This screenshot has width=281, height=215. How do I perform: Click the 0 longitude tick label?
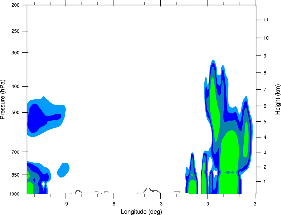point(208,204)
